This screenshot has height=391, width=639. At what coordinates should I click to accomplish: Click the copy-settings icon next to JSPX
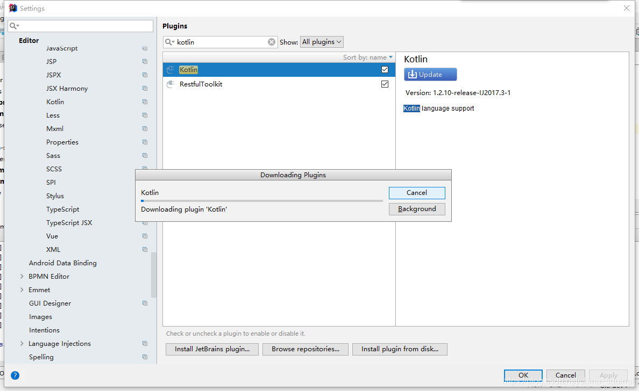[x=145, y=75]
